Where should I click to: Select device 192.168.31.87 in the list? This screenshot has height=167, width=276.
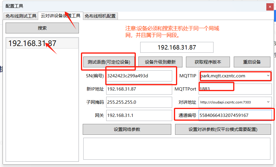(42, 43)
